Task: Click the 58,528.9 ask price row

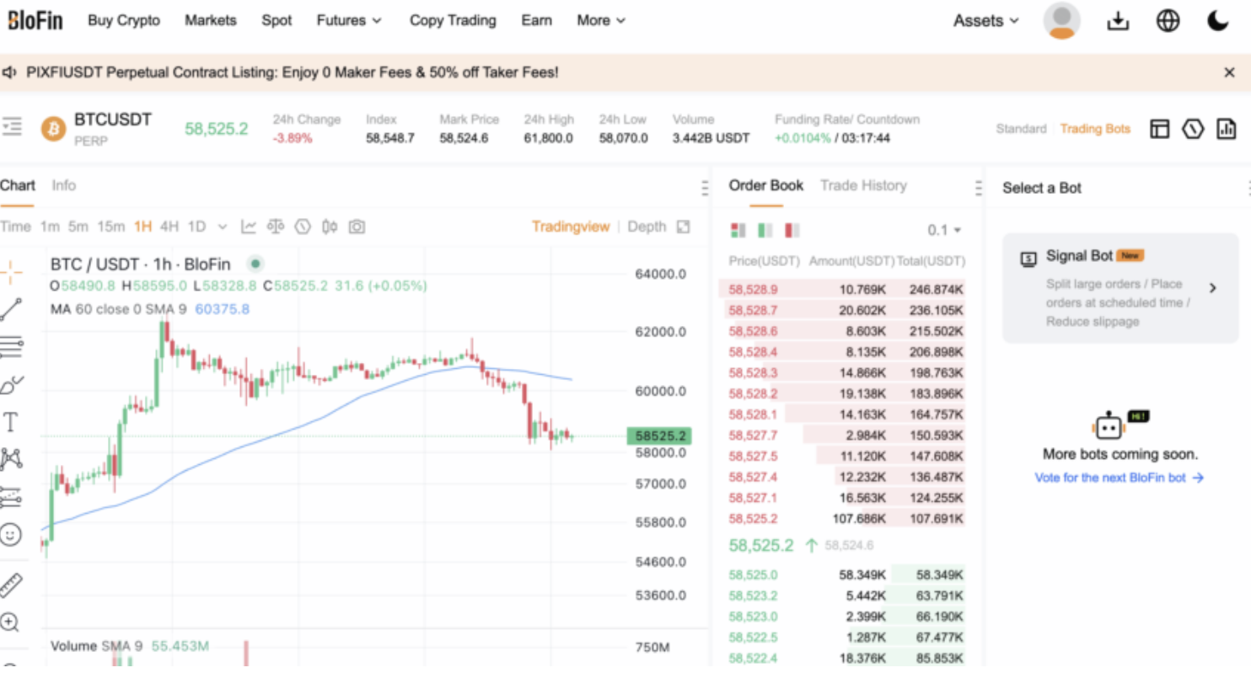Action: pyautogui.click(x=842, y=289)
